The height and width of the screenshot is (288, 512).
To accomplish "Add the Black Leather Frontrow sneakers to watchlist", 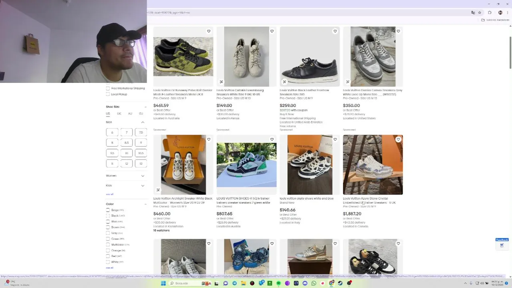I will 335,31.
